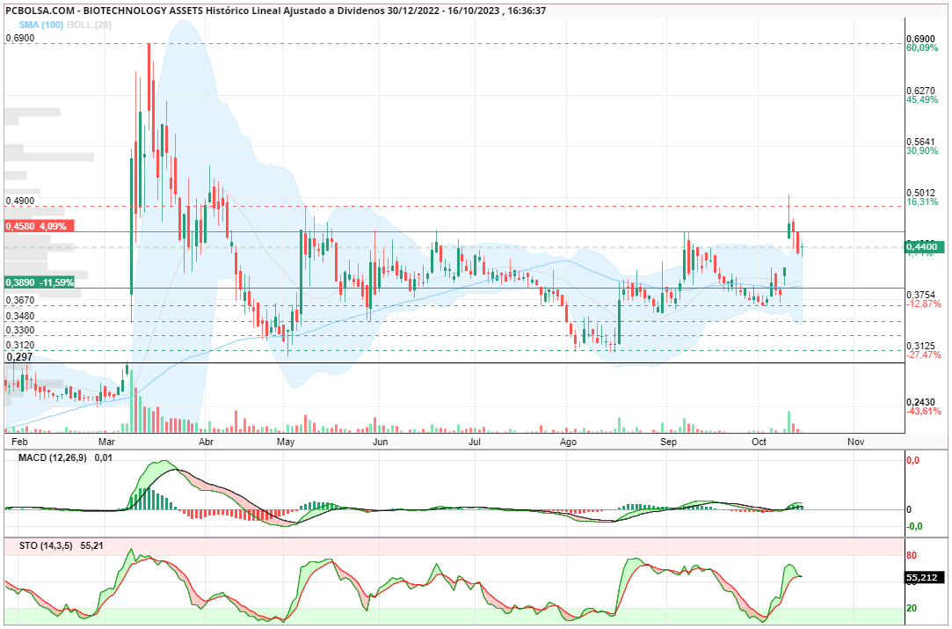Viewport: 952px width, 629px height.
Task: Click the Sep month label
Action: coord(668,442)
